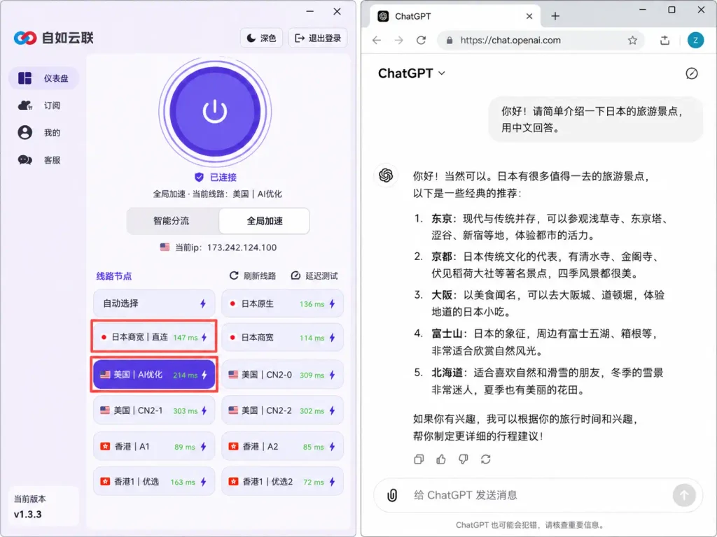Viewport: 717px width, 537px height.
Task: Choose 美国 | AI优化 node
Action: (154, 375)
